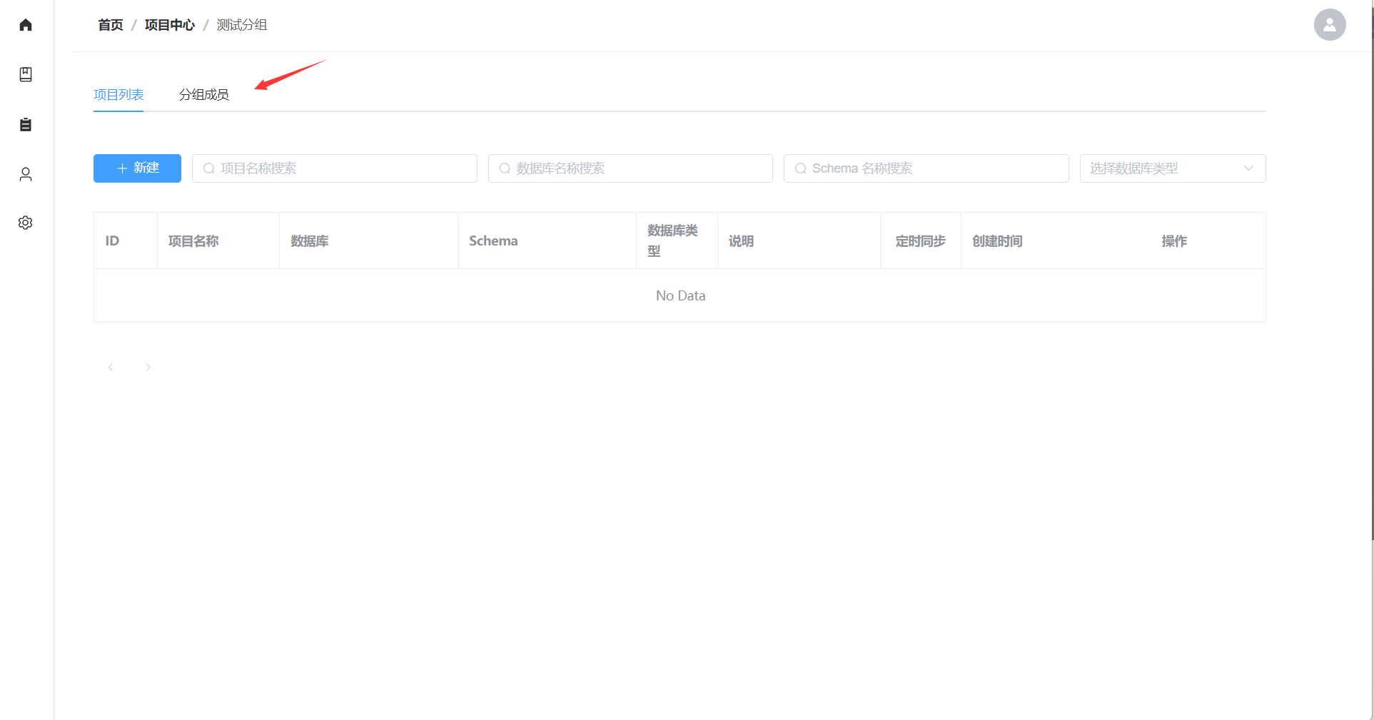Click the user avatar at top right
This screenshot has width=1374, height=720.
pos(1329,25)
